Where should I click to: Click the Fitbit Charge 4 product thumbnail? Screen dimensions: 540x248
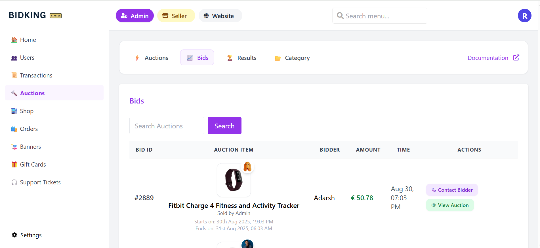click(234, 180)
